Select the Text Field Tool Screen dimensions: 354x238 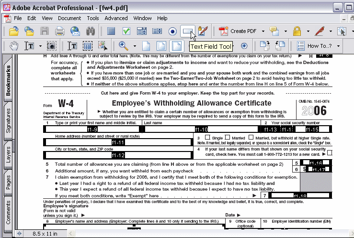coord(188,31)
